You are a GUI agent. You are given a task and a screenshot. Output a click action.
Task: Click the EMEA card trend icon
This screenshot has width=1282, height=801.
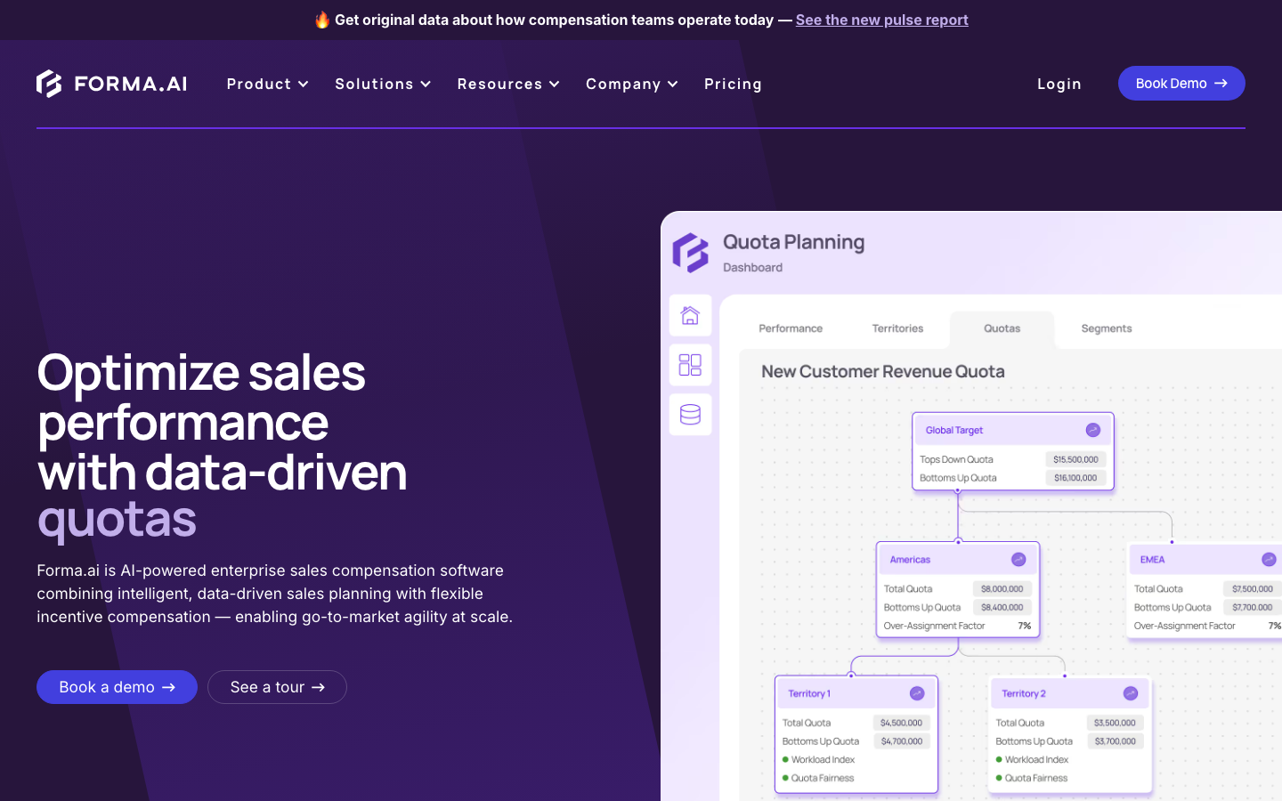click(x=1269, y=559)
